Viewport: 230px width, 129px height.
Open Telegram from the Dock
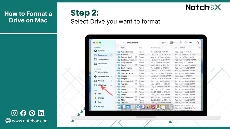(138, 107)
